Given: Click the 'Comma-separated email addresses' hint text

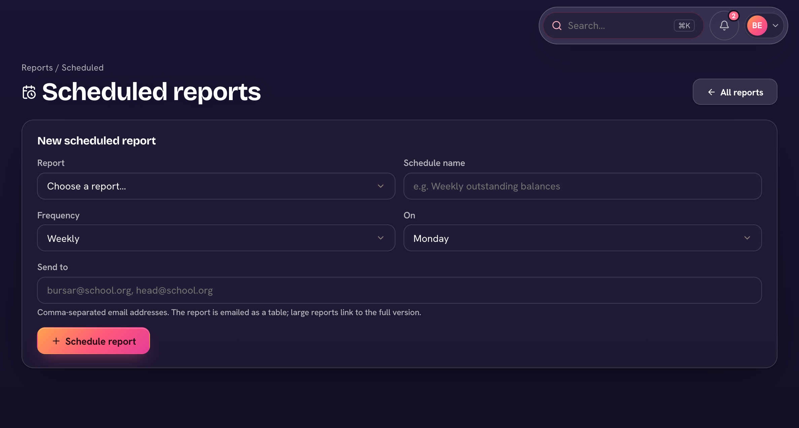Looking at the screenshot, I should click(x=229, y=312).
